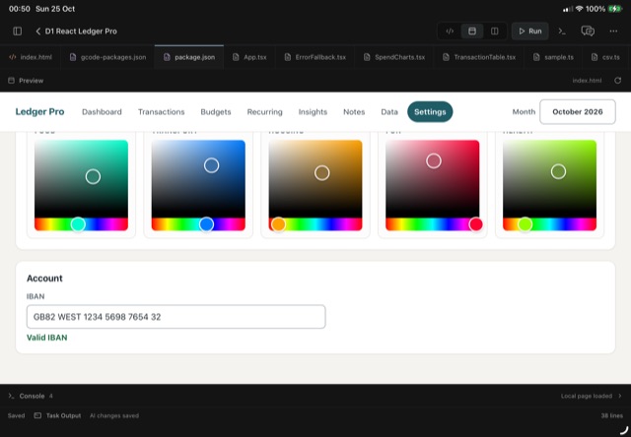The height and width of the screenshot is (437, 631).
Task: Click the 00:50 clock in status bar
Action: coord(20,9)
